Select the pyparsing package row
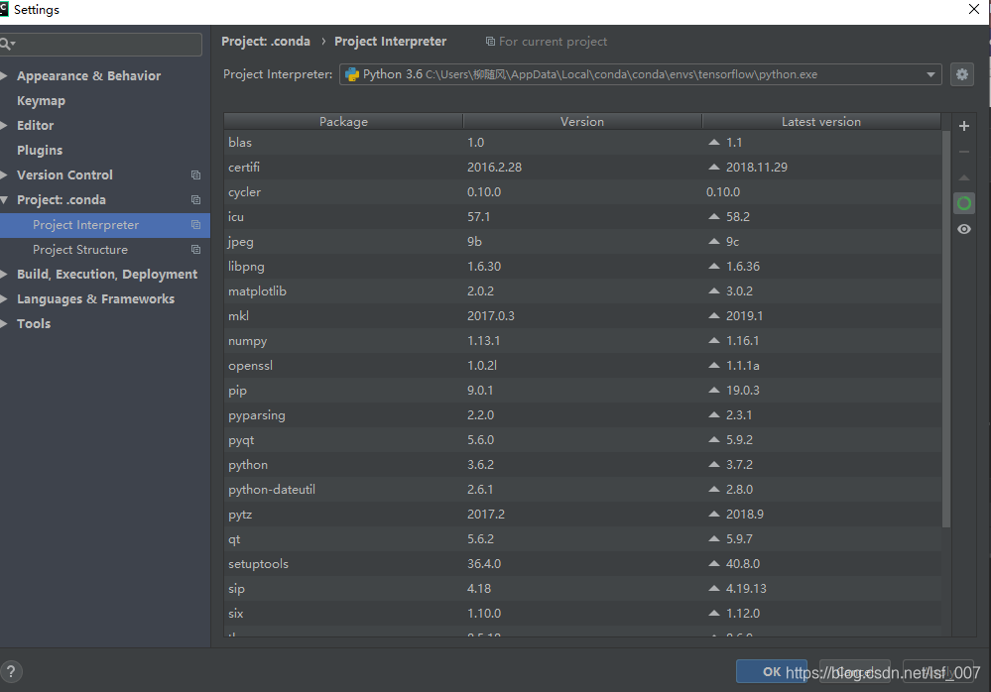The image size is (991, 692). (x=582, y=414)
